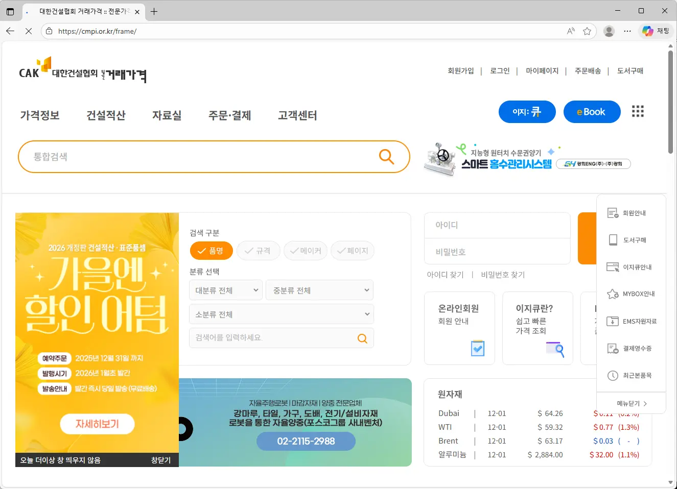Enable the 규격 search filter
Viewport: 677px width, 489px height.
point(258,251)
